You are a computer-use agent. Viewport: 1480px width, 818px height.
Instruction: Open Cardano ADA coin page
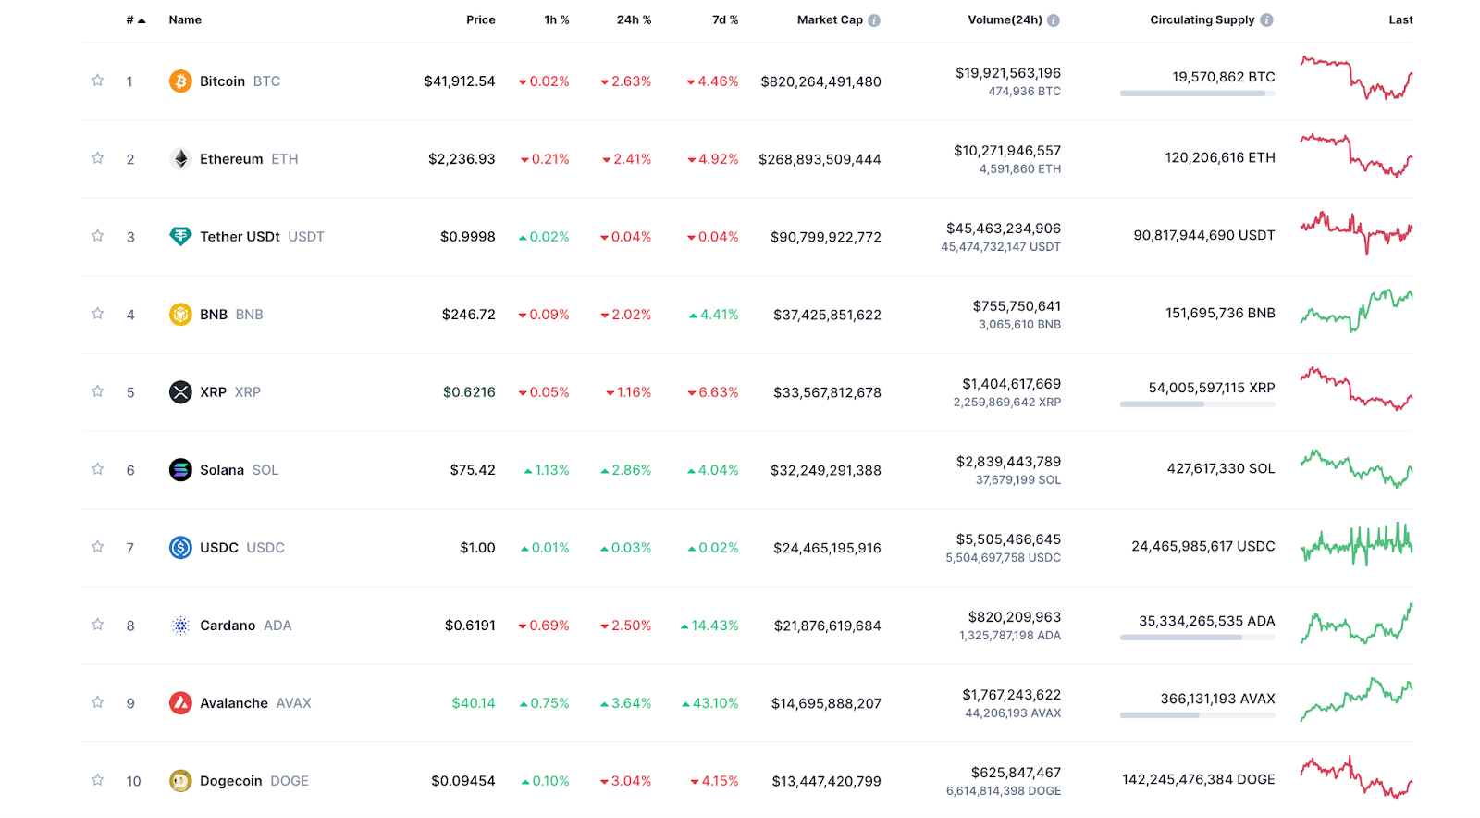point(245,626)
